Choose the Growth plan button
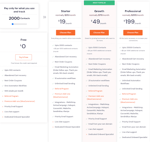The image size is (150, 142). (99, 32)
